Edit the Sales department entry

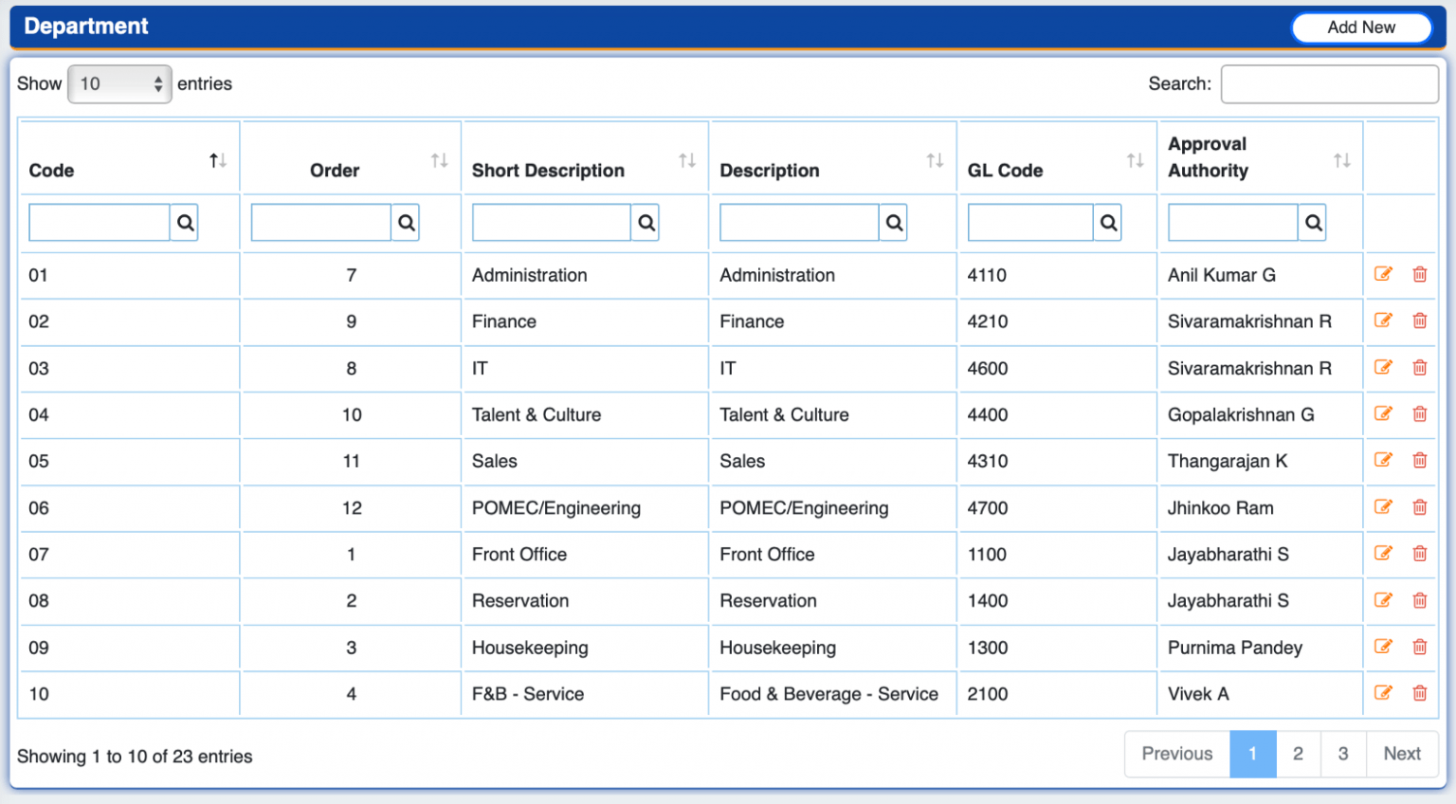(1383, 460)
